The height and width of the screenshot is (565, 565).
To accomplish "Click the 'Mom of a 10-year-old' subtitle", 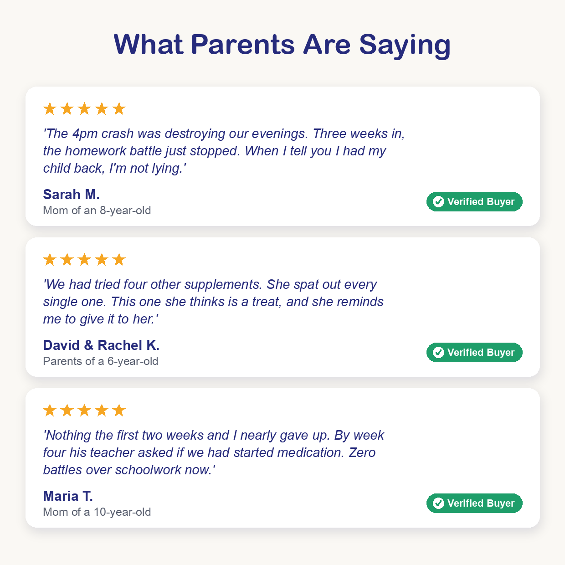I will 97,512.
